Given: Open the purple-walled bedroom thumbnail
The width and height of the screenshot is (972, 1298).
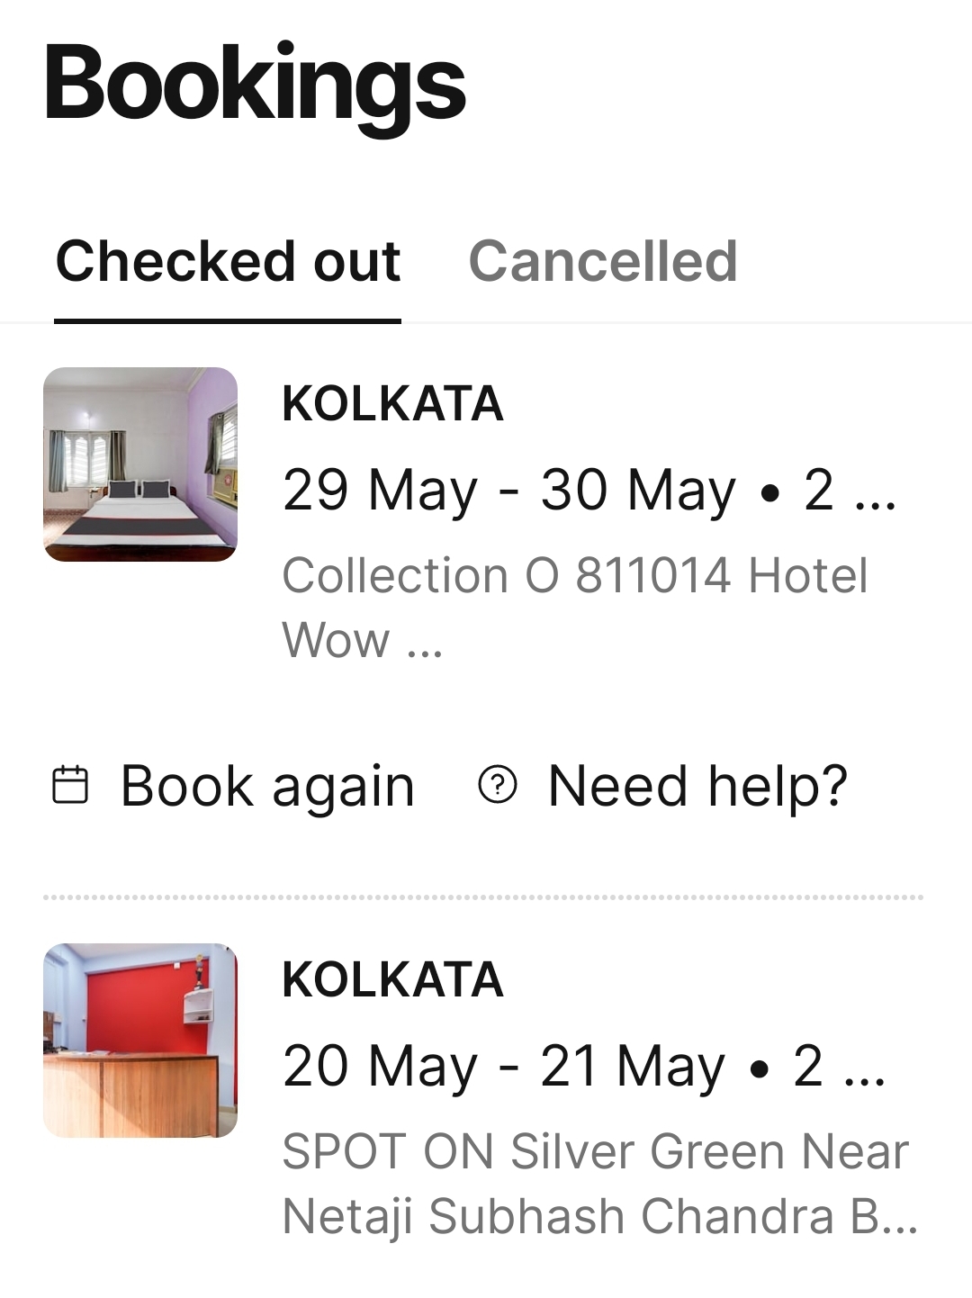Looking at the screenshot, I should point(140,464).
